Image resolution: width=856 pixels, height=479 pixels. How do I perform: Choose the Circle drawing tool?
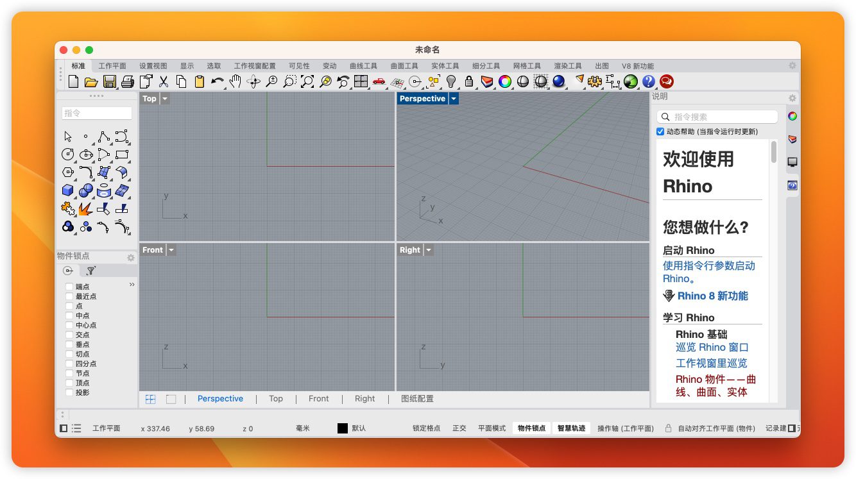68,155
